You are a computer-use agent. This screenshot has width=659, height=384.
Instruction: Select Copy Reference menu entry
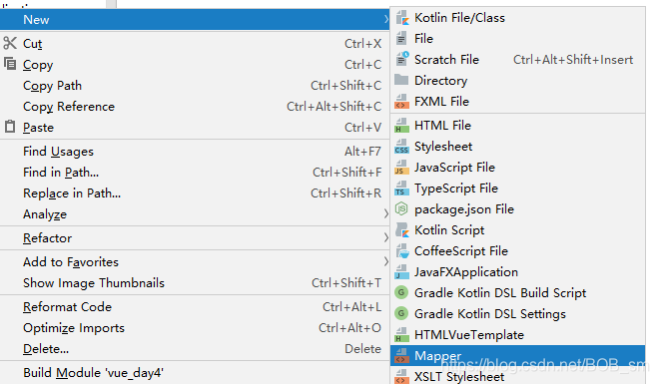click(x=195, y=107)
